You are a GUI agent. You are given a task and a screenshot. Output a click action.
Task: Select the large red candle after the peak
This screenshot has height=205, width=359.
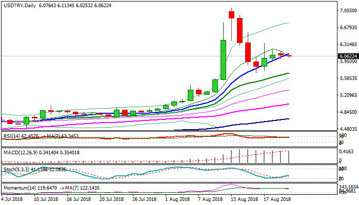[x=240, y=30]
